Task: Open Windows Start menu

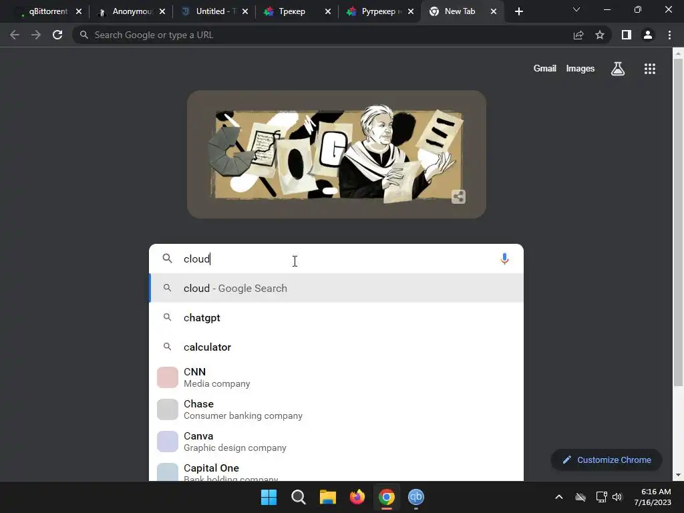Action: coord(269,497)
